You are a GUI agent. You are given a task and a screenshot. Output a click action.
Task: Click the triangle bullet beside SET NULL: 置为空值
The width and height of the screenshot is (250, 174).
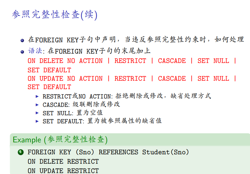click(38, 113)
